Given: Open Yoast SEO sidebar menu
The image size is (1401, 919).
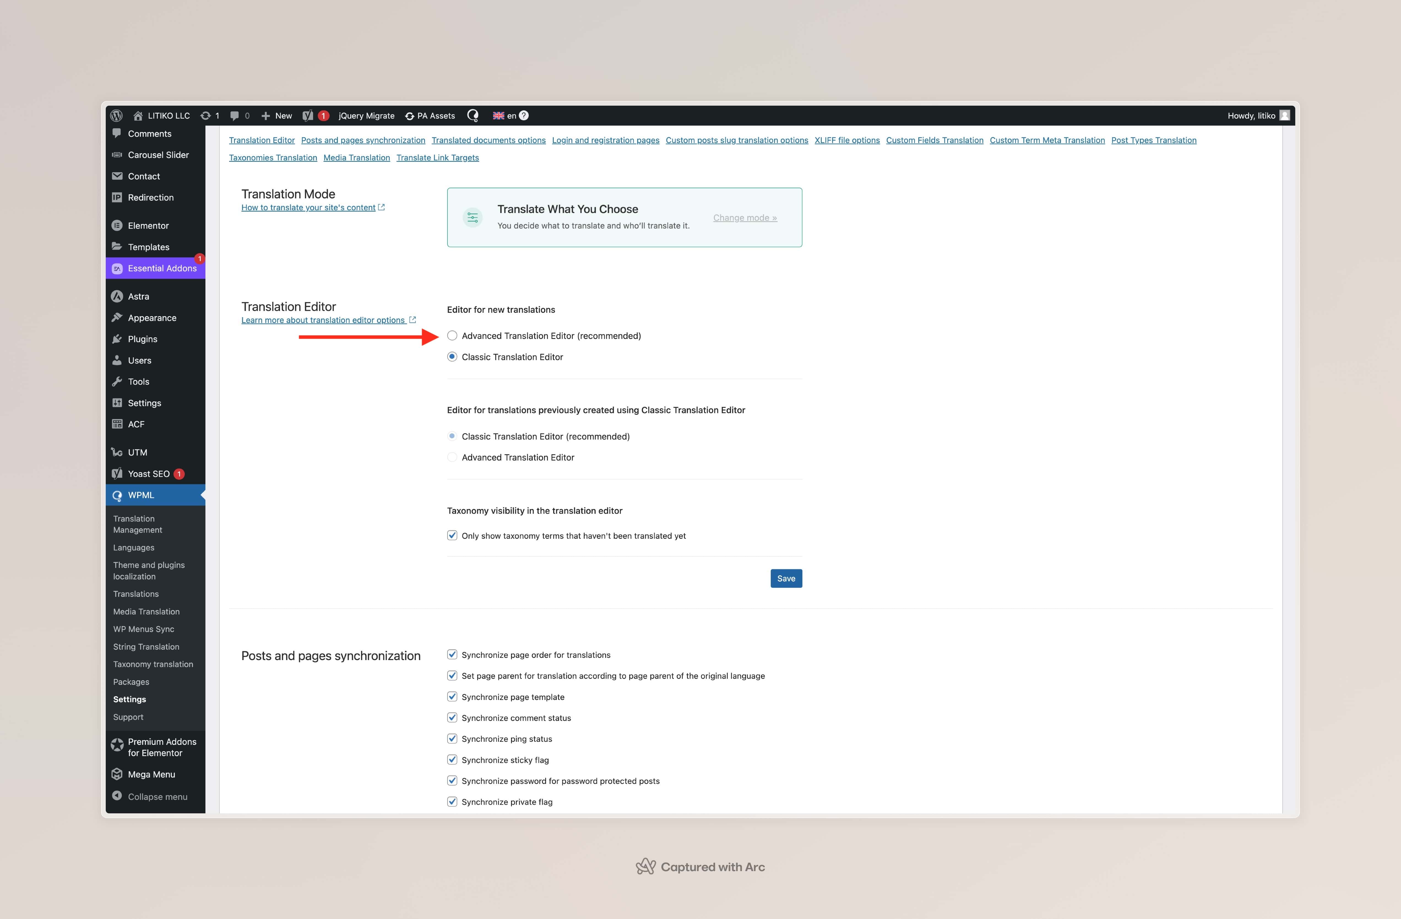Looking at the screenshot, I should (155, 474).
